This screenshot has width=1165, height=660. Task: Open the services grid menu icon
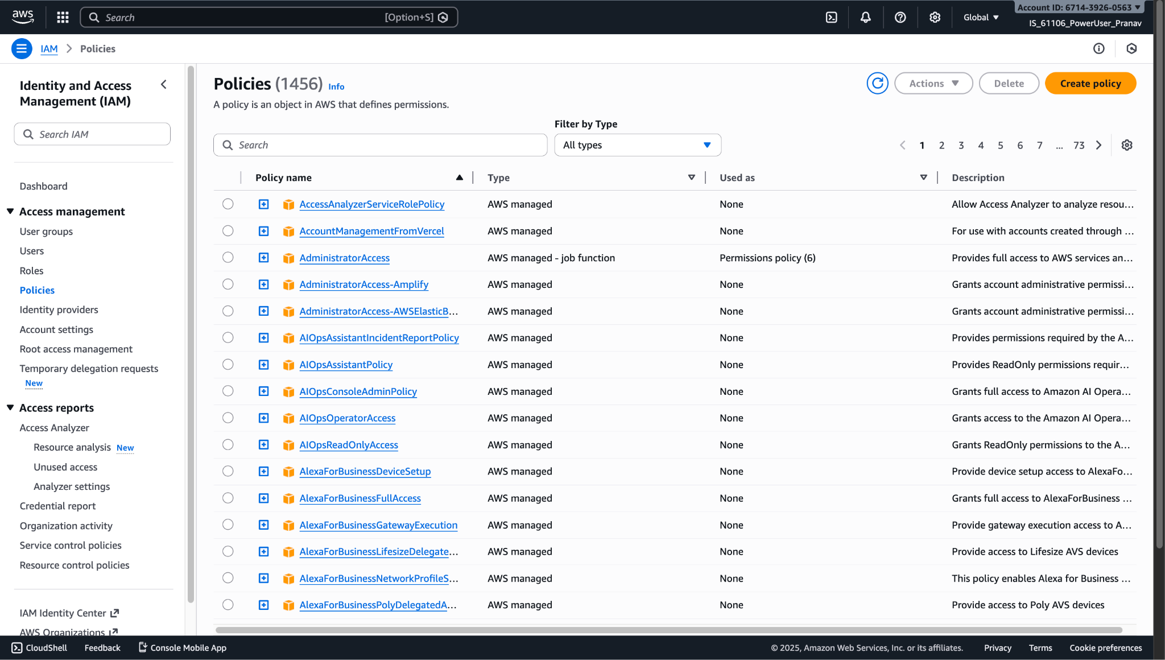click(63, 17)
